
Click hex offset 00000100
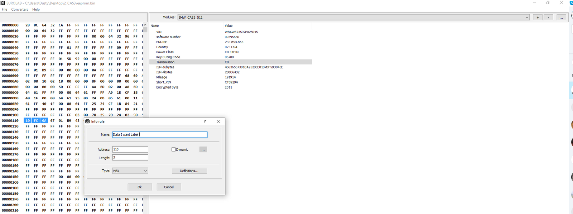click(10, 115)
